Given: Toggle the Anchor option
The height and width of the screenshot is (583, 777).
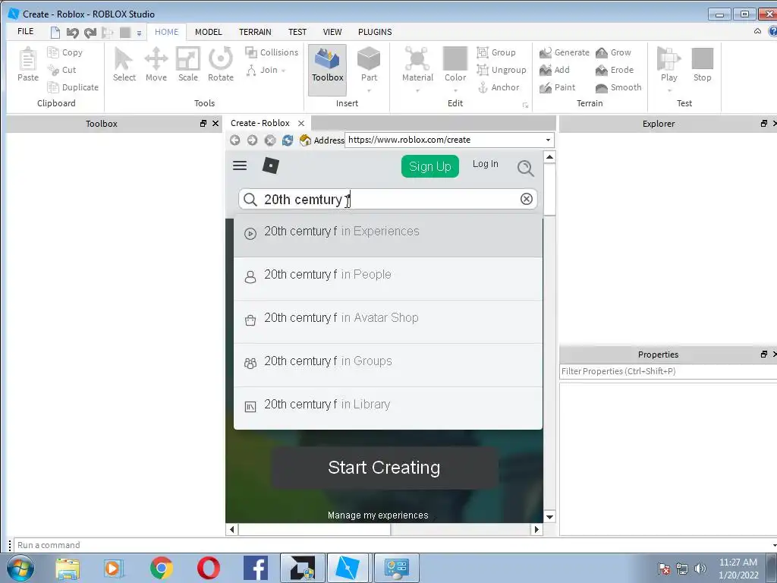Looking at the screenshot, I should (498, 87).
